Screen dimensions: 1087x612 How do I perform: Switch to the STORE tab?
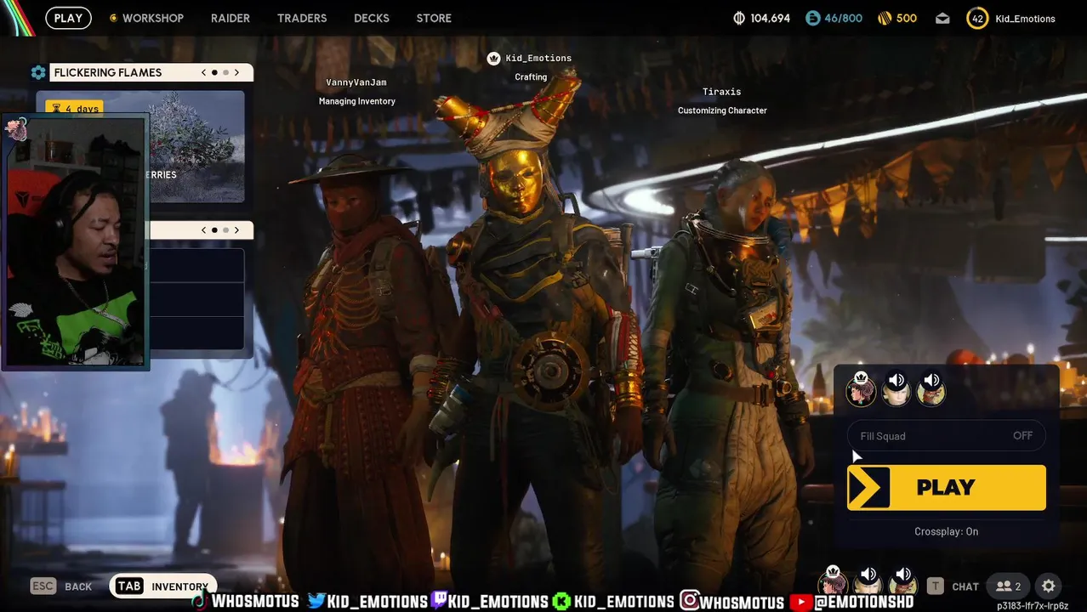[x=434, y=18]
